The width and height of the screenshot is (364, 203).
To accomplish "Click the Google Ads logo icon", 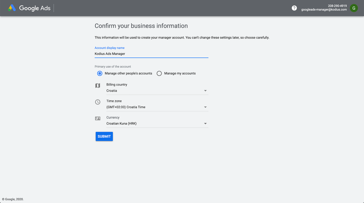I will pos(12,8).
